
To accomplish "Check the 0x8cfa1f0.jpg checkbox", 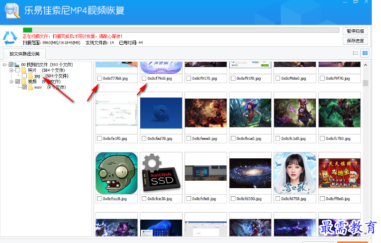I will 99,138.
